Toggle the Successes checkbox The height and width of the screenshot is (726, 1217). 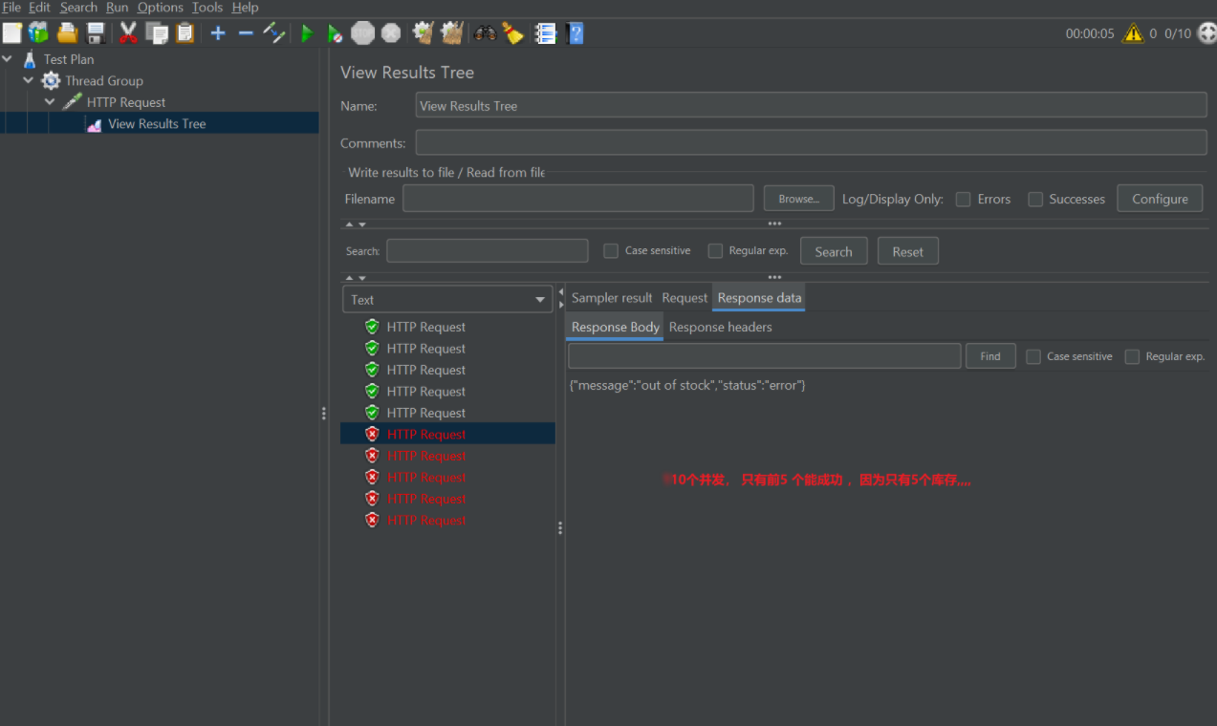1035,200
